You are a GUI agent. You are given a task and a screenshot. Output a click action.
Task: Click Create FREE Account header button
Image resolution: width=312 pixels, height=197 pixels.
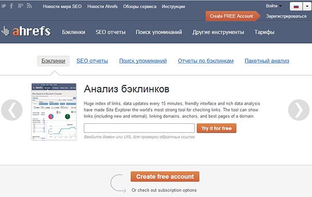tap(232, 16)
